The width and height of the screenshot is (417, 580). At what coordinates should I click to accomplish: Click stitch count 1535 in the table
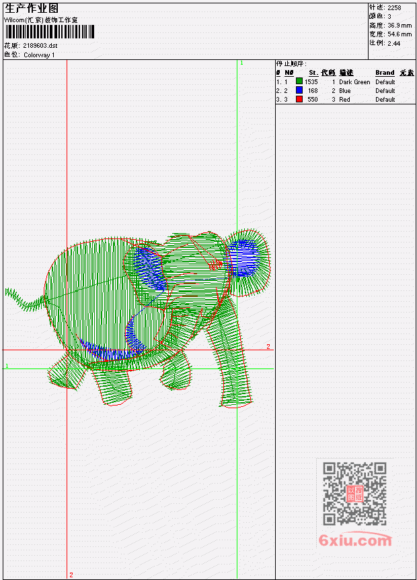311,82
